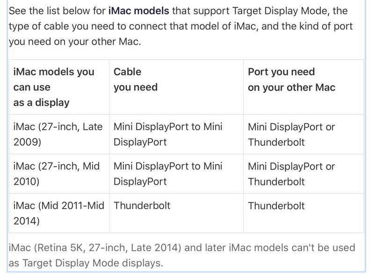383x274 pixels.
Task: Click "Port you need on your other Mac" header
Action: (x=304, y=87)
